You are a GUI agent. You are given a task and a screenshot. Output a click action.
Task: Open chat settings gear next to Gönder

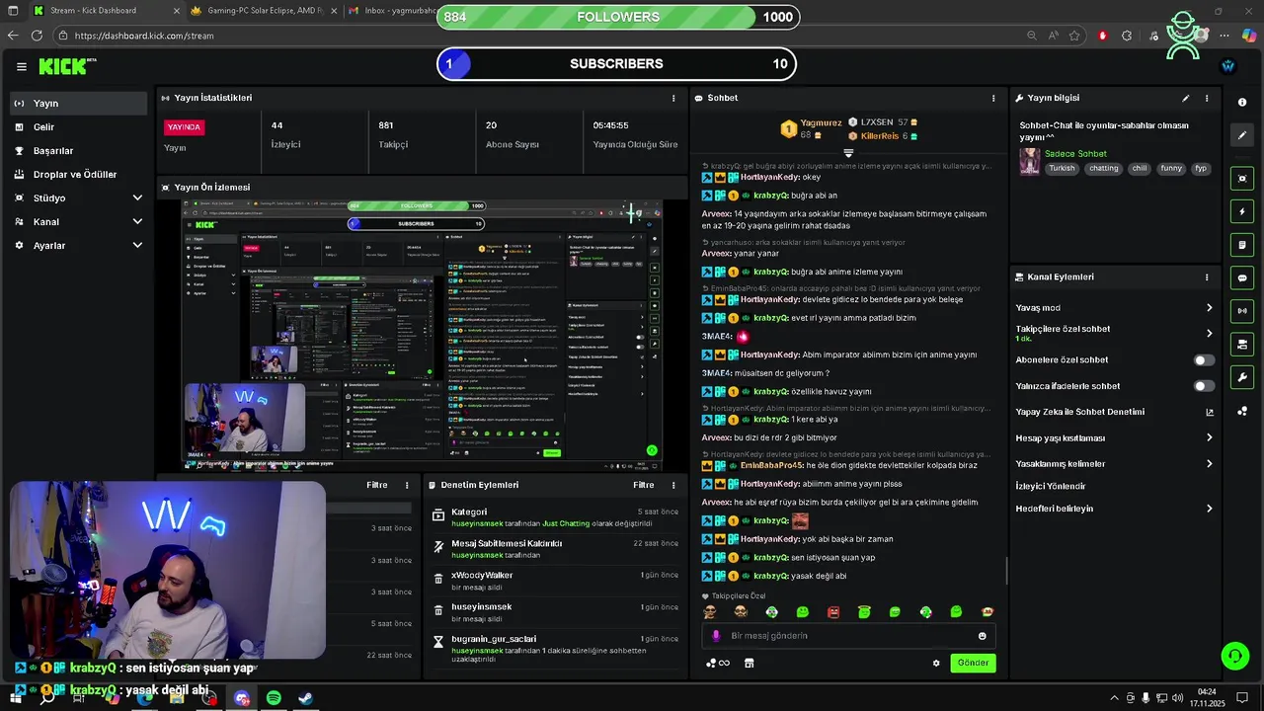click(x=936, y=663)
